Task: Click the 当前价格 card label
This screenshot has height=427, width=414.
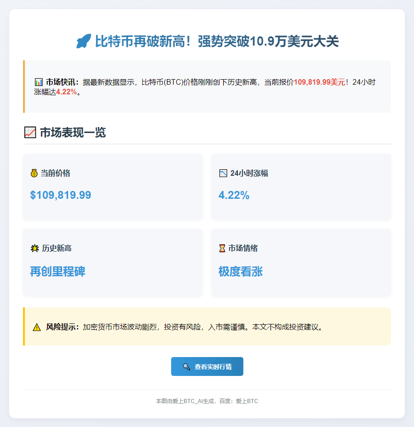Action: coord(56,173)
